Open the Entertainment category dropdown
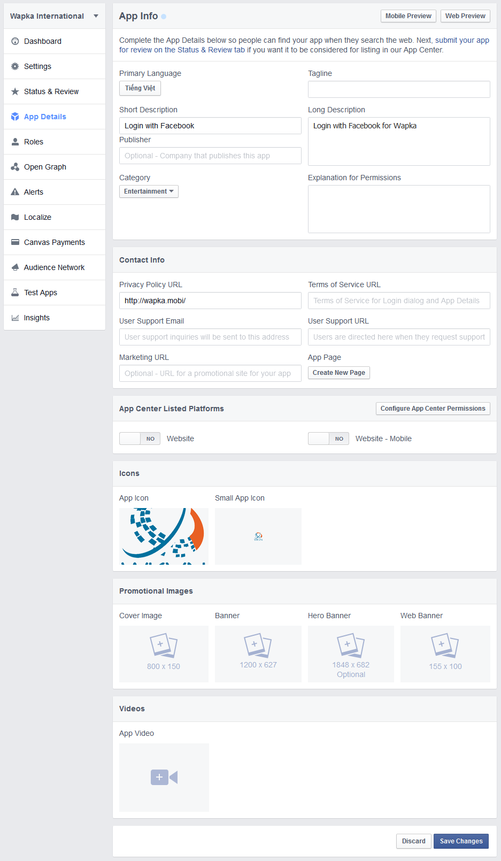The width and height of the screenshot is (501, 861). click(149, 191)
